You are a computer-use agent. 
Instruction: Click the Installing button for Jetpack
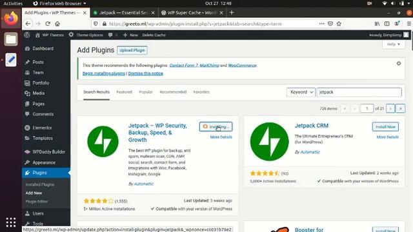216,126
